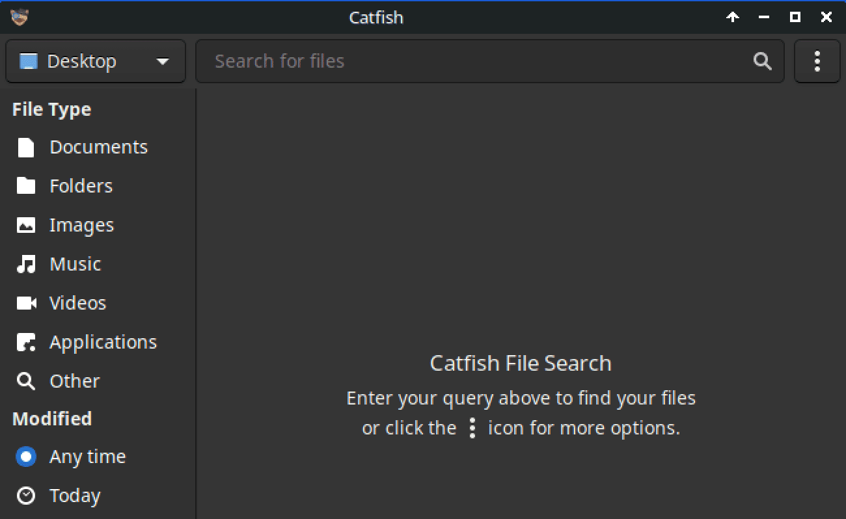Maximize the Catfish window
The height and width of the screenshot is (519, 846).
pos(795,18)
